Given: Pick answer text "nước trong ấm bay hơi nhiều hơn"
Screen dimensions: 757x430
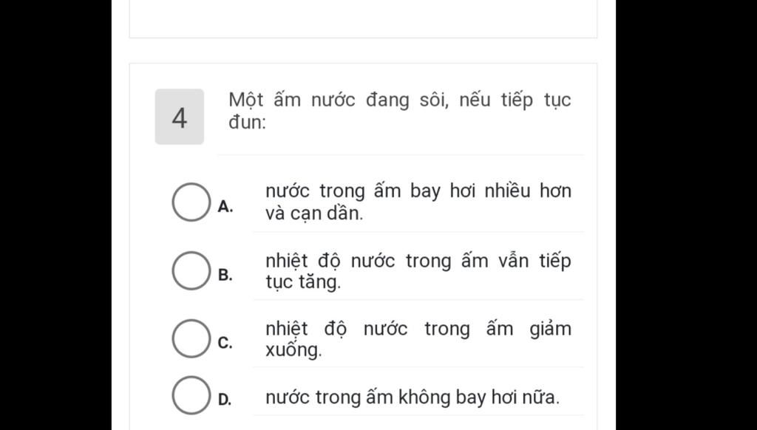Looking at the screenshot, I should coord(418,191).
